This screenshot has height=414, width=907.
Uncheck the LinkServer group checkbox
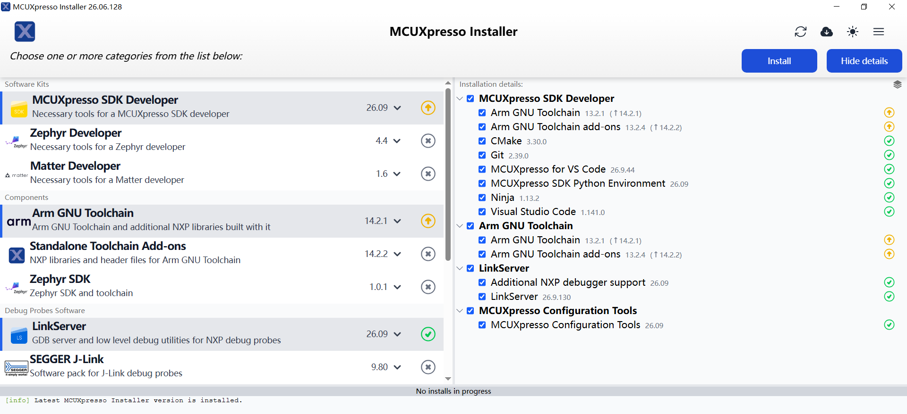(470, 268)
